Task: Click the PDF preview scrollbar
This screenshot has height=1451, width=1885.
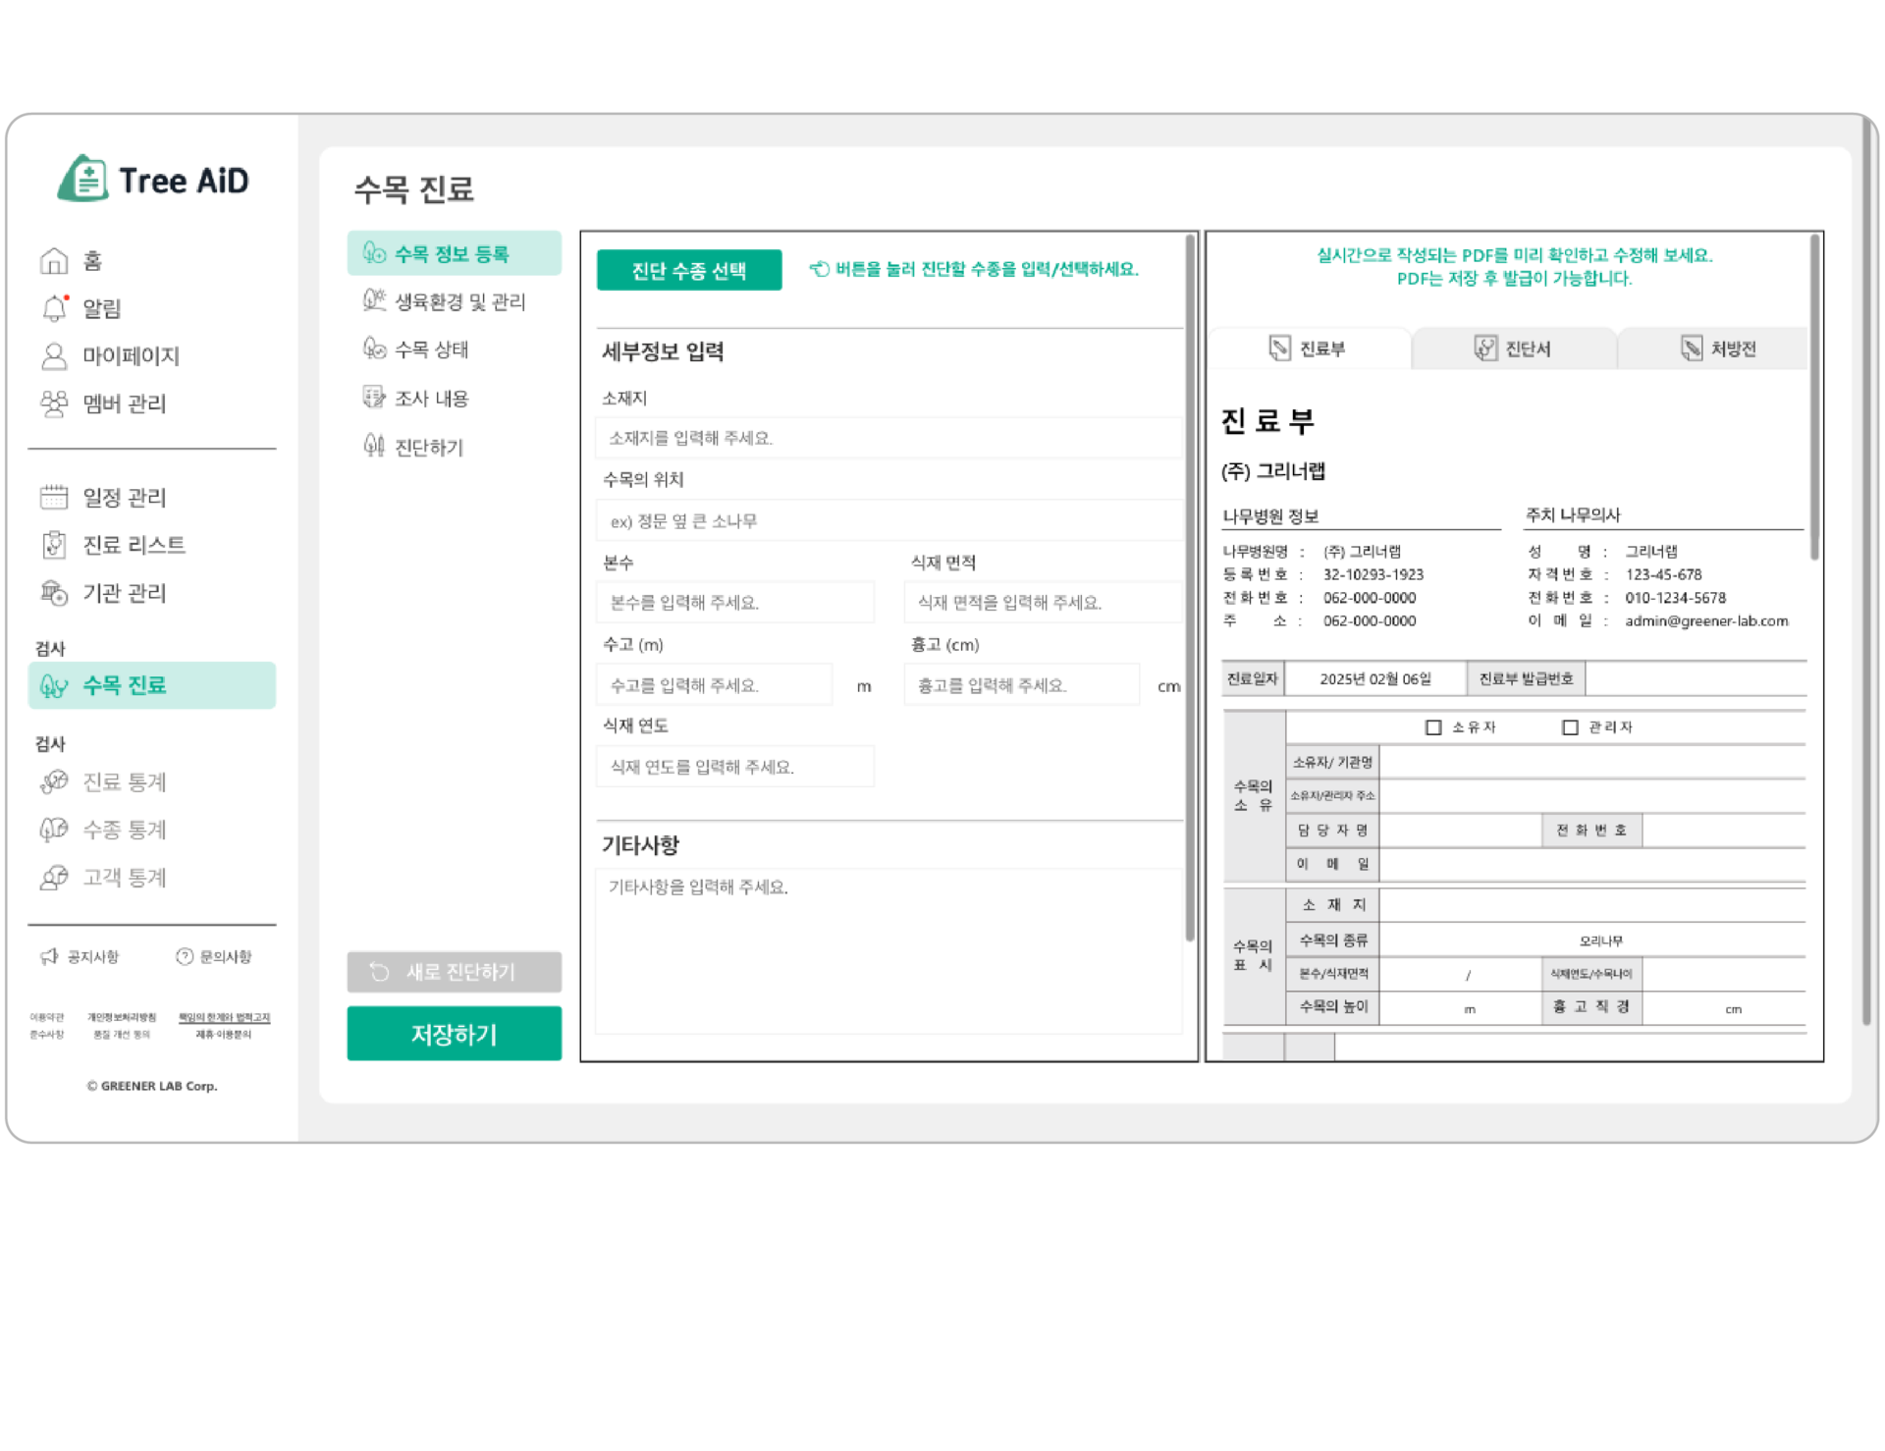Action: click(x=1815, y=398)
